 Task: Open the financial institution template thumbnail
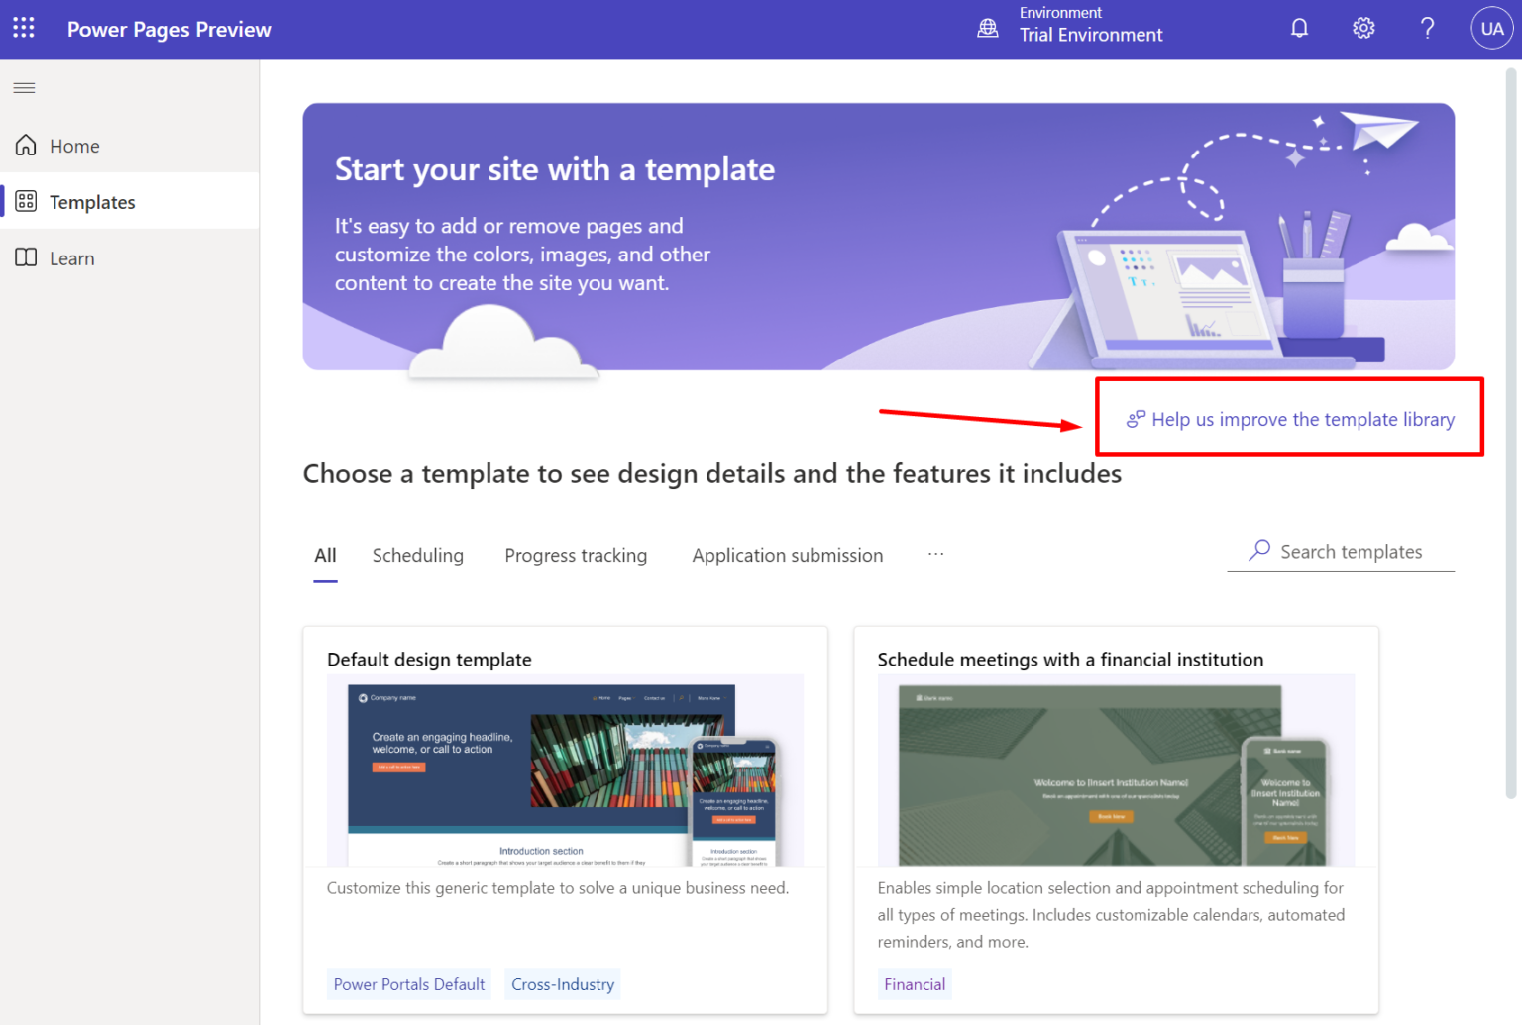pos(1116,770)
